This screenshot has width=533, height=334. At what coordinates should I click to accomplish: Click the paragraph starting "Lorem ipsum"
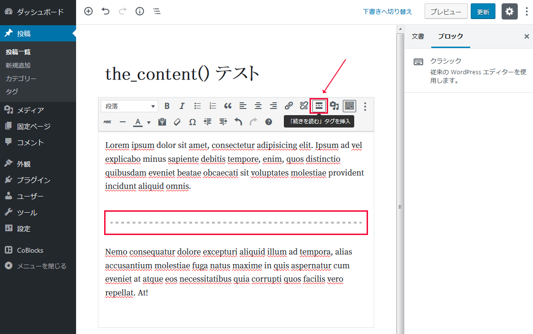(234, 166)
